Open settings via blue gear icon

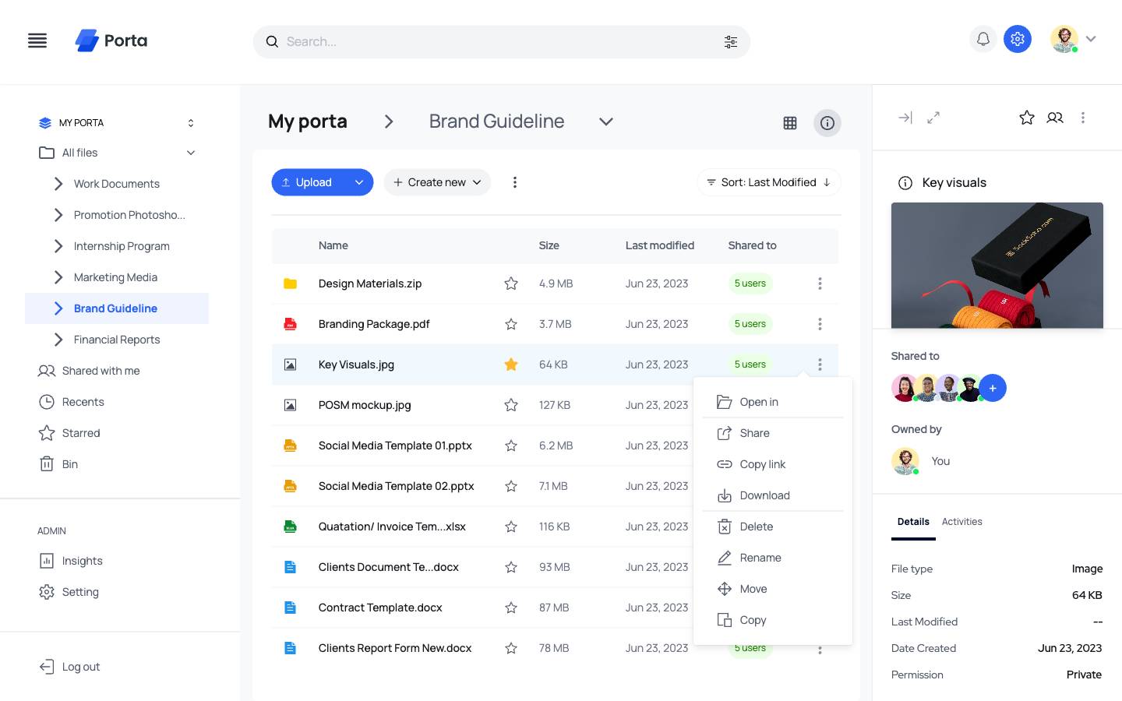click(x=1017, y=39)
